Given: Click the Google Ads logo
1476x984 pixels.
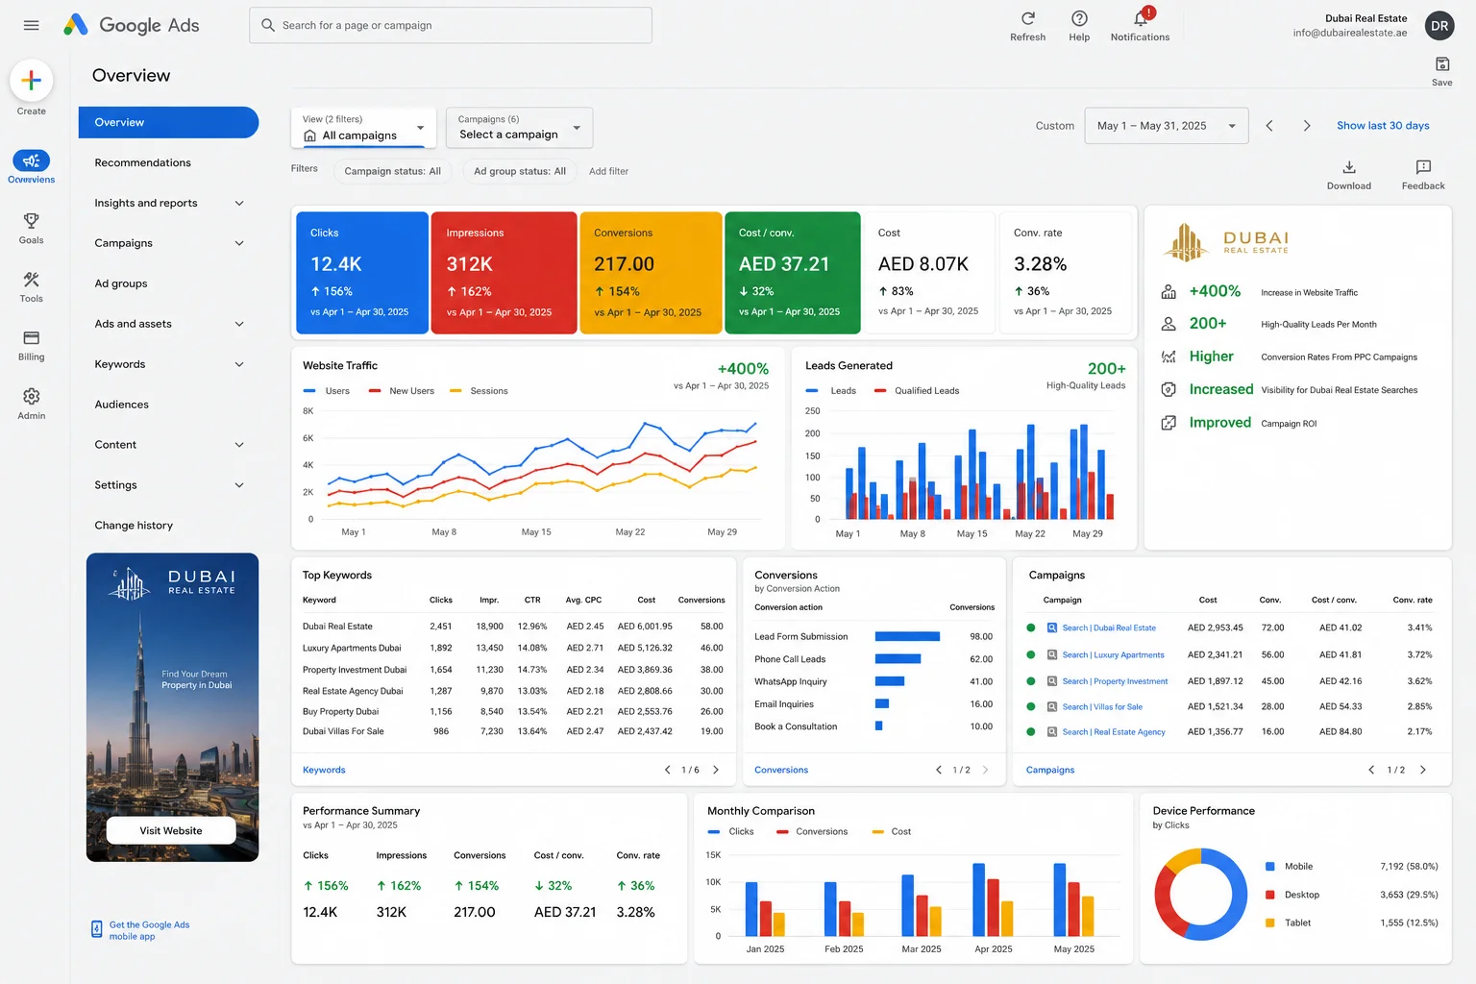Looking at the screenshot, I should 131,25.
